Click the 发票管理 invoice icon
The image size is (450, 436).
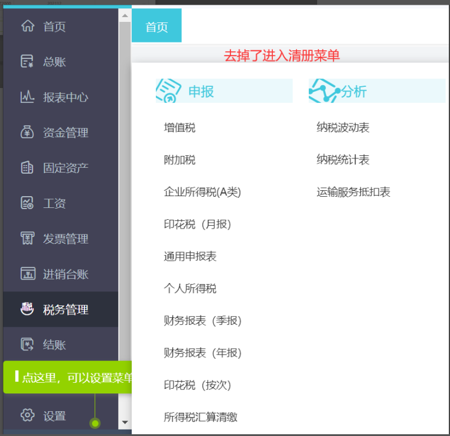(x=27, y=238)
